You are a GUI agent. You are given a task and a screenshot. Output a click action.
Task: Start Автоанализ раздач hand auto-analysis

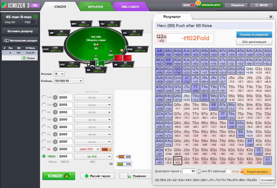click(20, 41)
